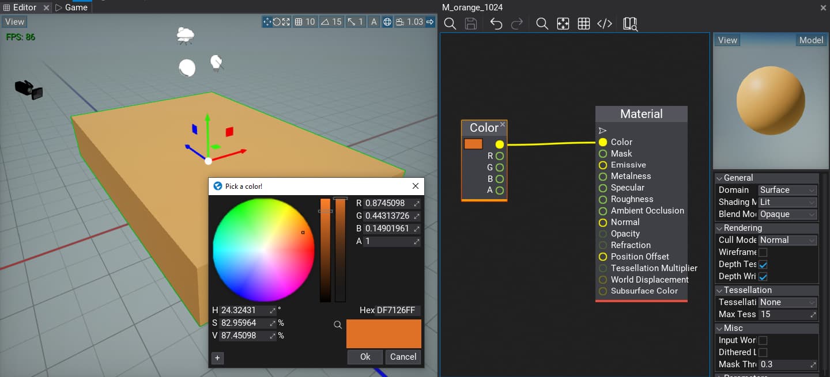This screenshot has height=377, width=830.
Task: Open the documentation book icon
Action: 630,24
